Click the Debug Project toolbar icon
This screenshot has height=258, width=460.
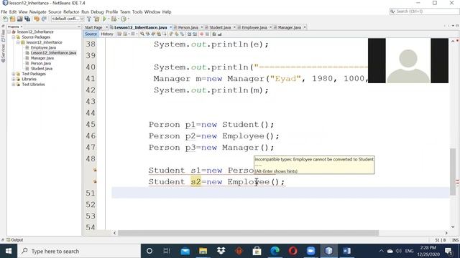(114, 19)
